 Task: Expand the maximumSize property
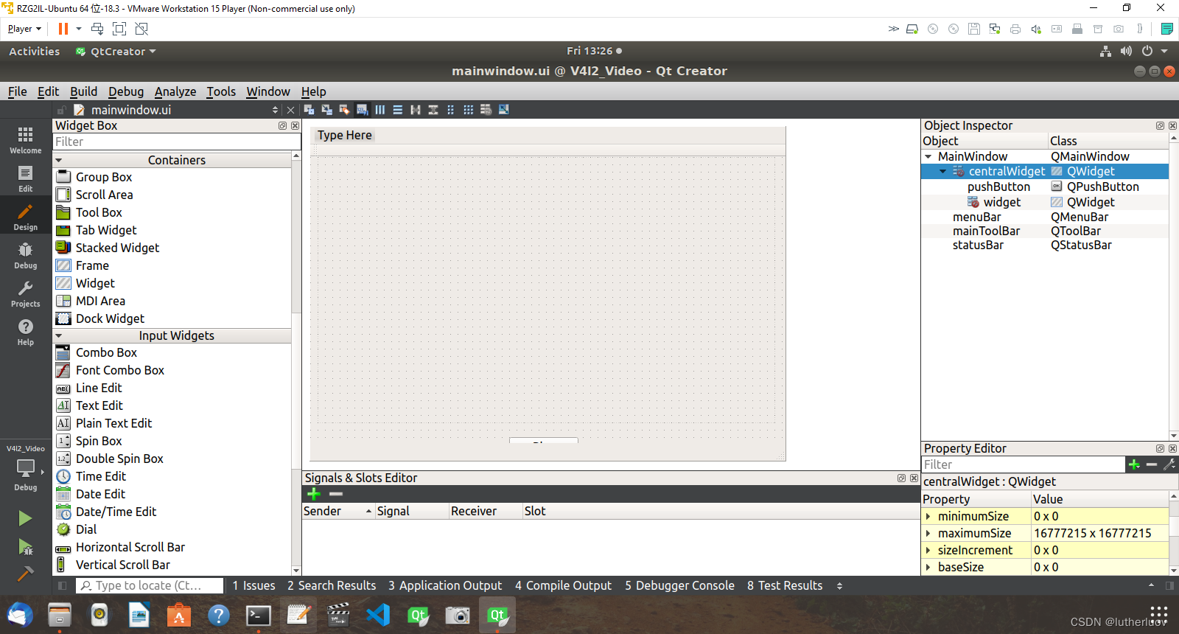928,533
